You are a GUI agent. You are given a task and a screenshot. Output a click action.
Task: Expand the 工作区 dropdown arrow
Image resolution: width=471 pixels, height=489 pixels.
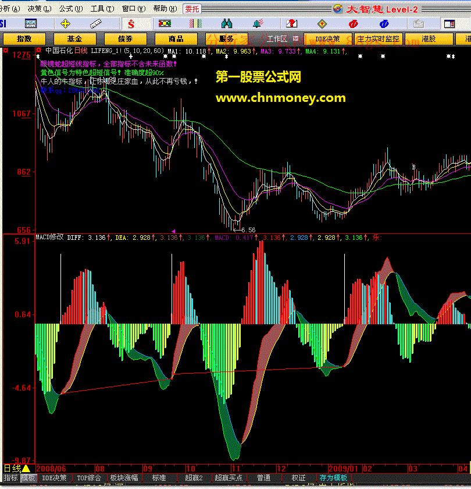[295, 38]
